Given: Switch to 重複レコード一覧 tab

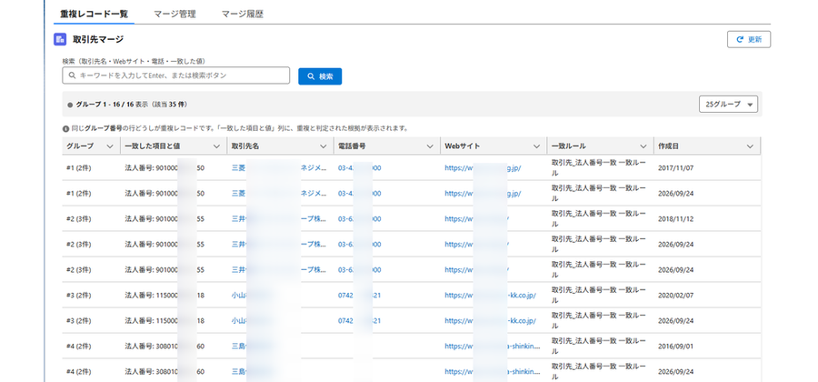Looking at the screenshot, I should click(x=94, y=14).
